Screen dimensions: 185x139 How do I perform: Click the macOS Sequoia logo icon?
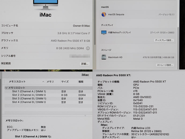point(104,14)
